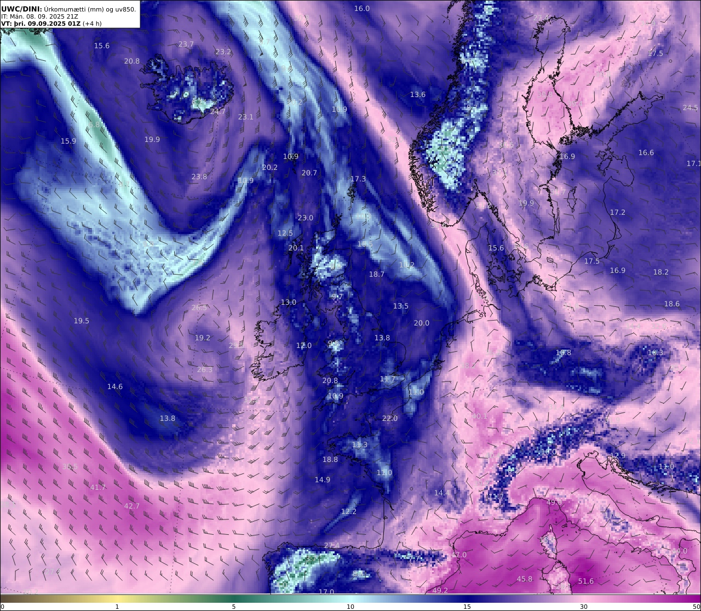Viewport: 701px width, 611px height.
Task: Select the 15.9 value in the Atlantic
Action: pyautogui.click(x=68, y=141)
